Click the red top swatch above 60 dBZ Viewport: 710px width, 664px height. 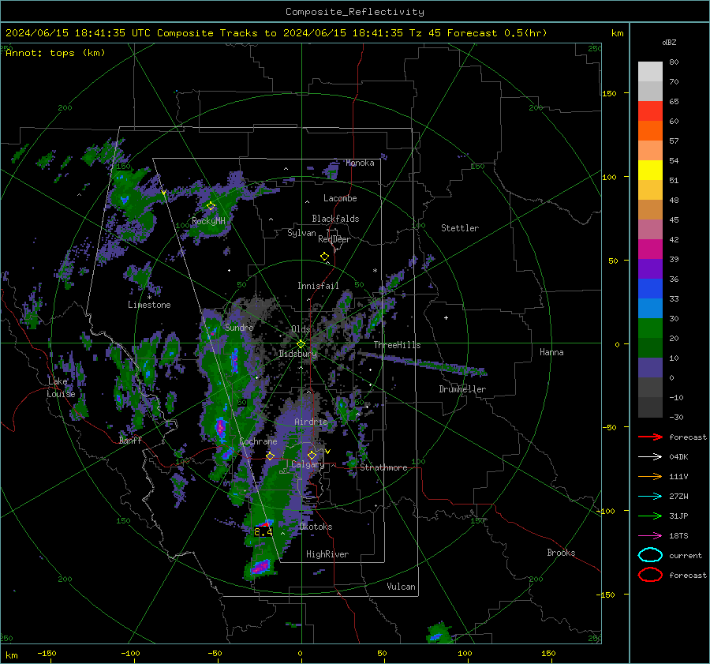[650, 111]
